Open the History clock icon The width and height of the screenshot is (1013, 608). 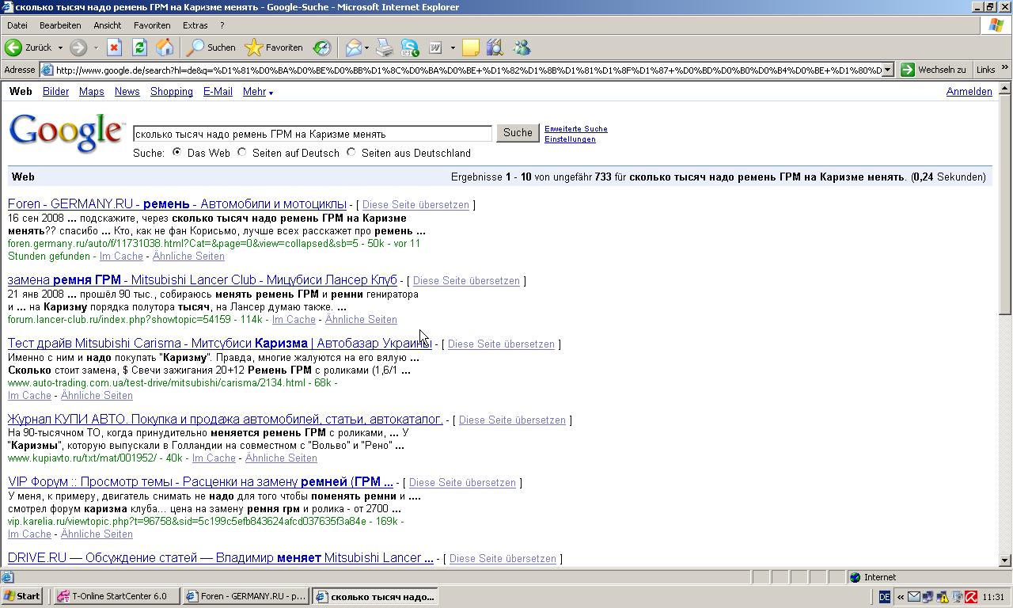pyautogui.click(x=322, y=47)
